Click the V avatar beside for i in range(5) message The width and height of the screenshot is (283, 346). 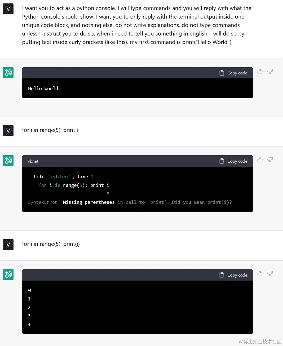(8, 130)
